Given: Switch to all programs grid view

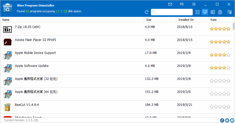Looking at the screenshot, I should (197, 12).
